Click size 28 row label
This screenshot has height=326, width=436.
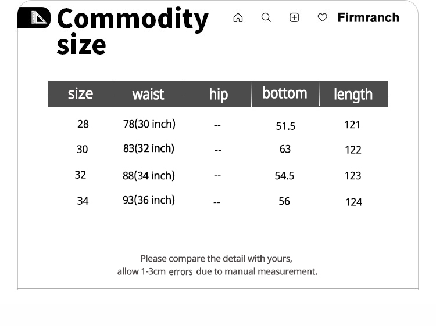[x=83, y=124]
